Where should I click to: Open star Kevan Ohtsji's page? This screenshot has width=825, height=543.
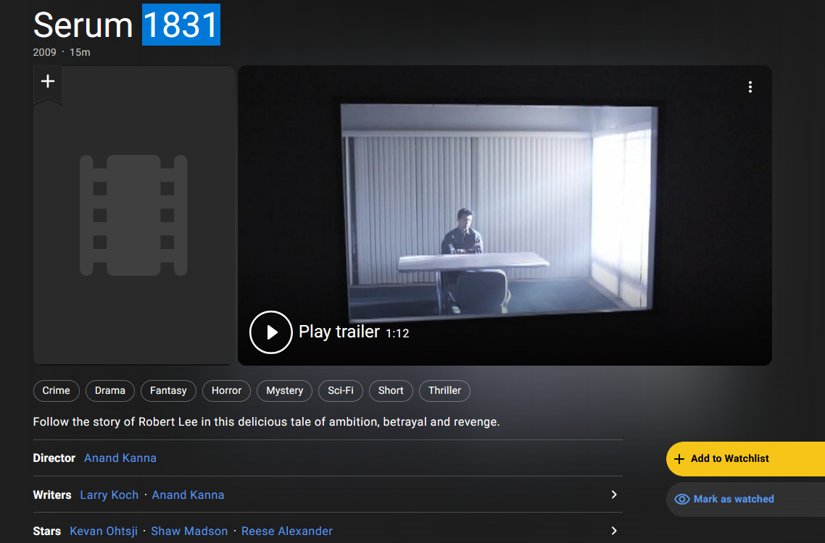pyautogui.click(x=104, y=531)
